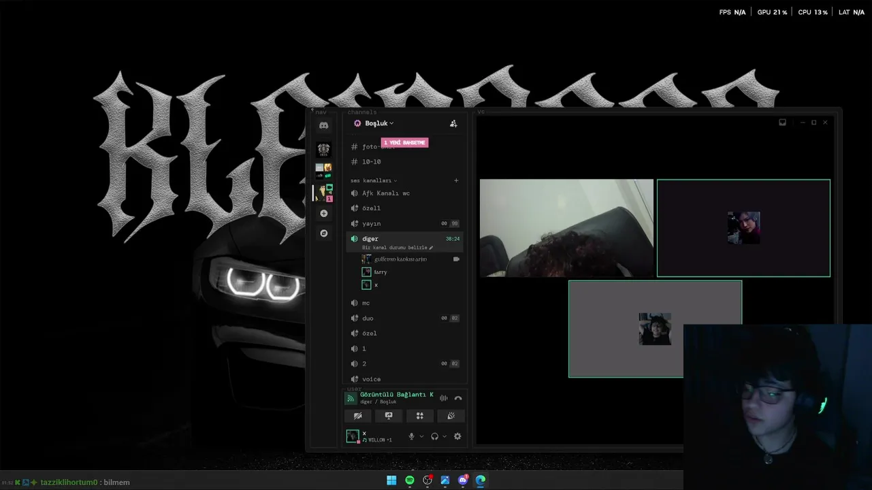Viewport: 872px width, 490px height.
Task: Toggle microphone mute
Action: pyautogui.click(x=411, y=436)
